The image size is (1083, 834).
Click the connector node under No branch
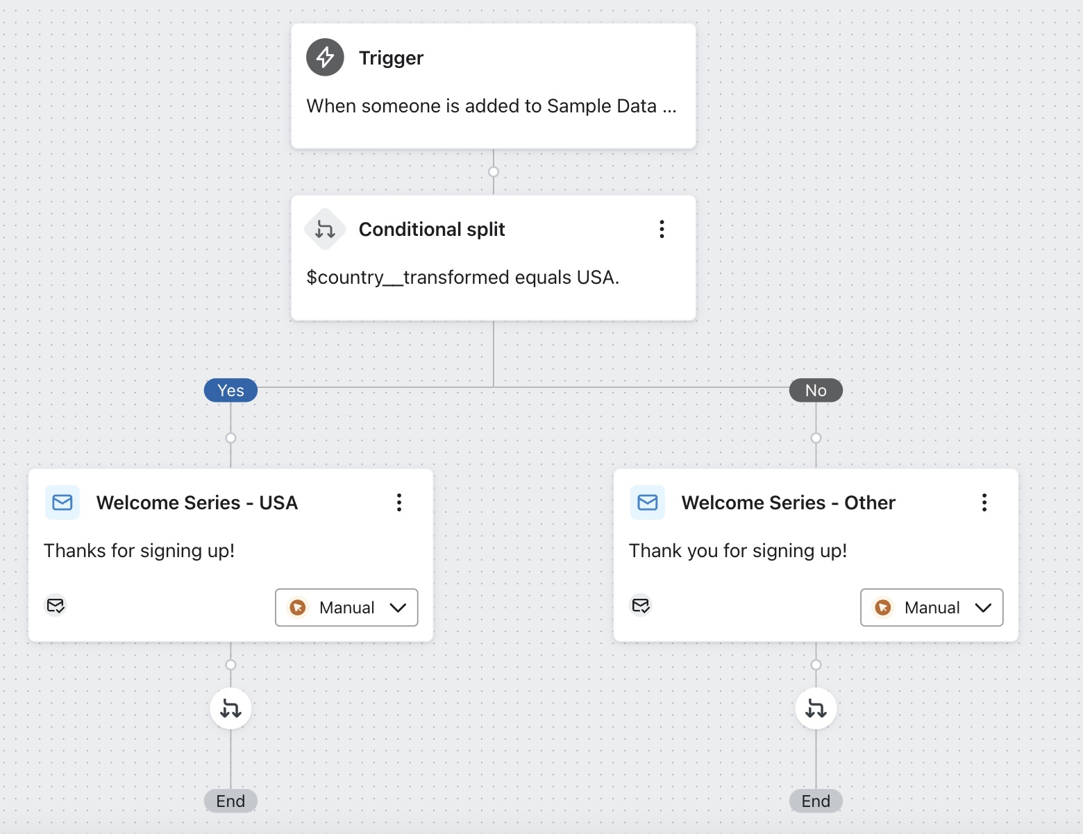click(816, 438)
